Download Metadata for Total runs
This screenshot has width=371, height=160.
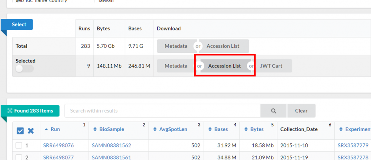coord(176,46)
